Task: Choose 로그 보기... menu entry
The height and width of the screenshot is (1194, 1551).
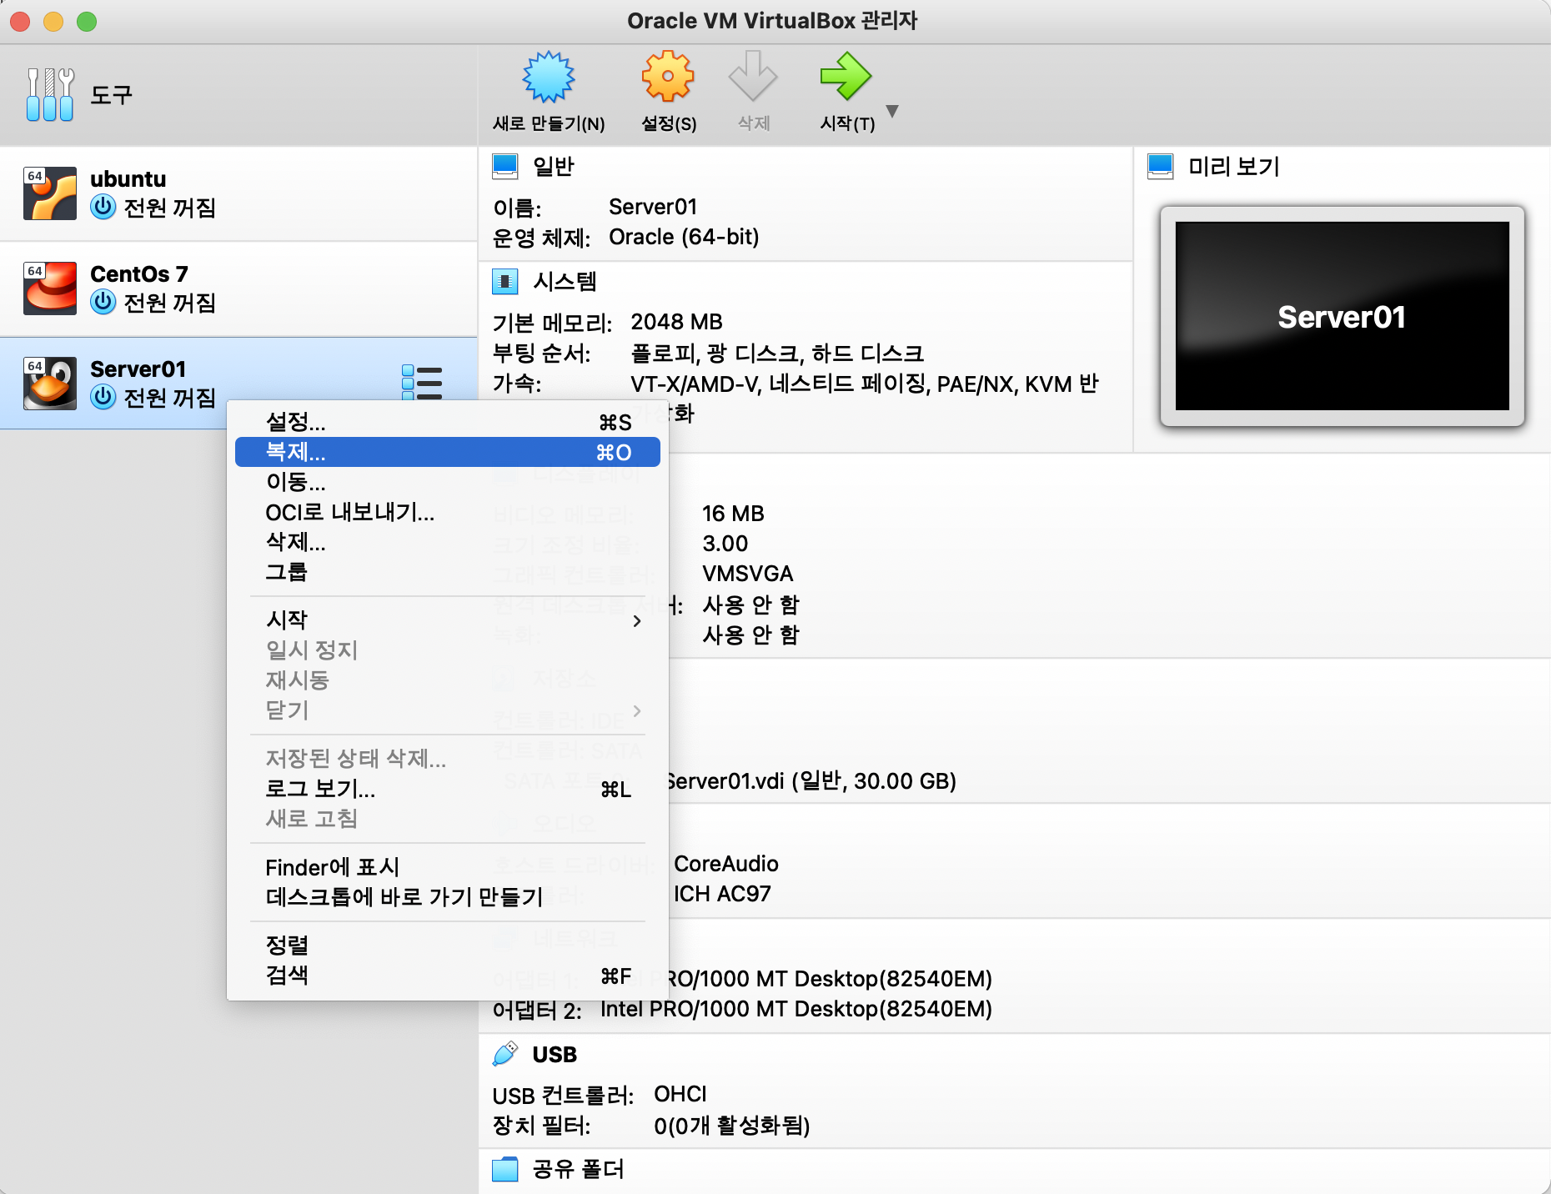Action: (448, 789)
